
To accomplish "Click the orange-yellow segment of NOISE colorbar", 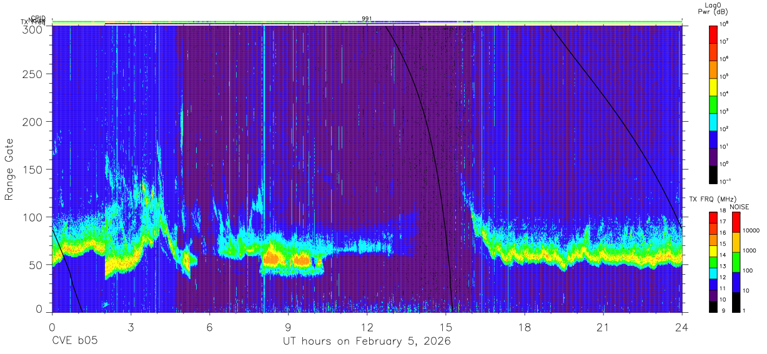I will (736, 242).
